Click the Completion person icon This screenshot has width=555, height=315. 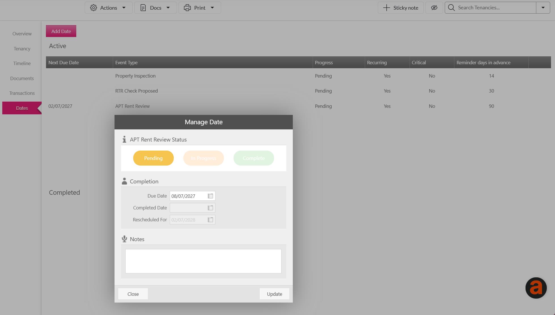tap(124, 181)
